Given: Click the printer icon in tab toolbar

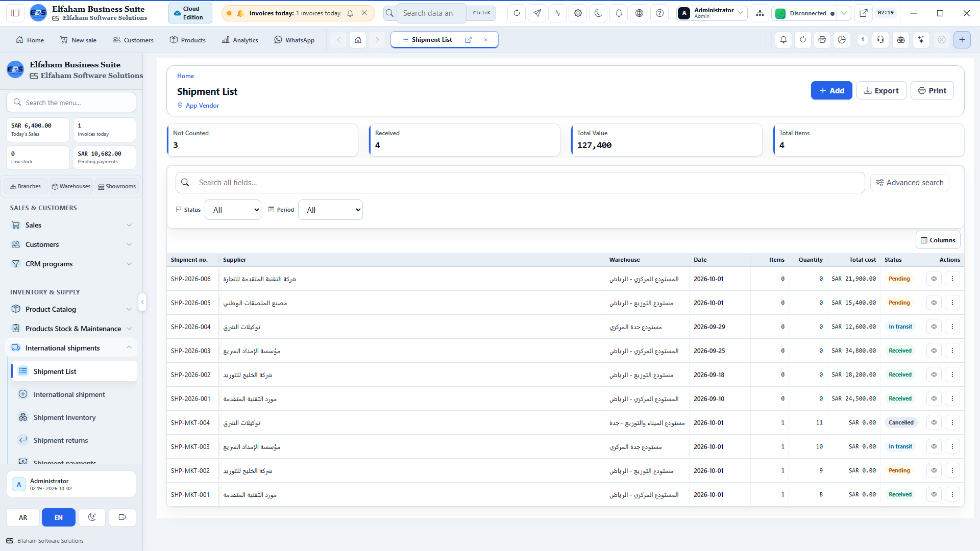Looking at the screenshot, I should [x=822, y=40].
